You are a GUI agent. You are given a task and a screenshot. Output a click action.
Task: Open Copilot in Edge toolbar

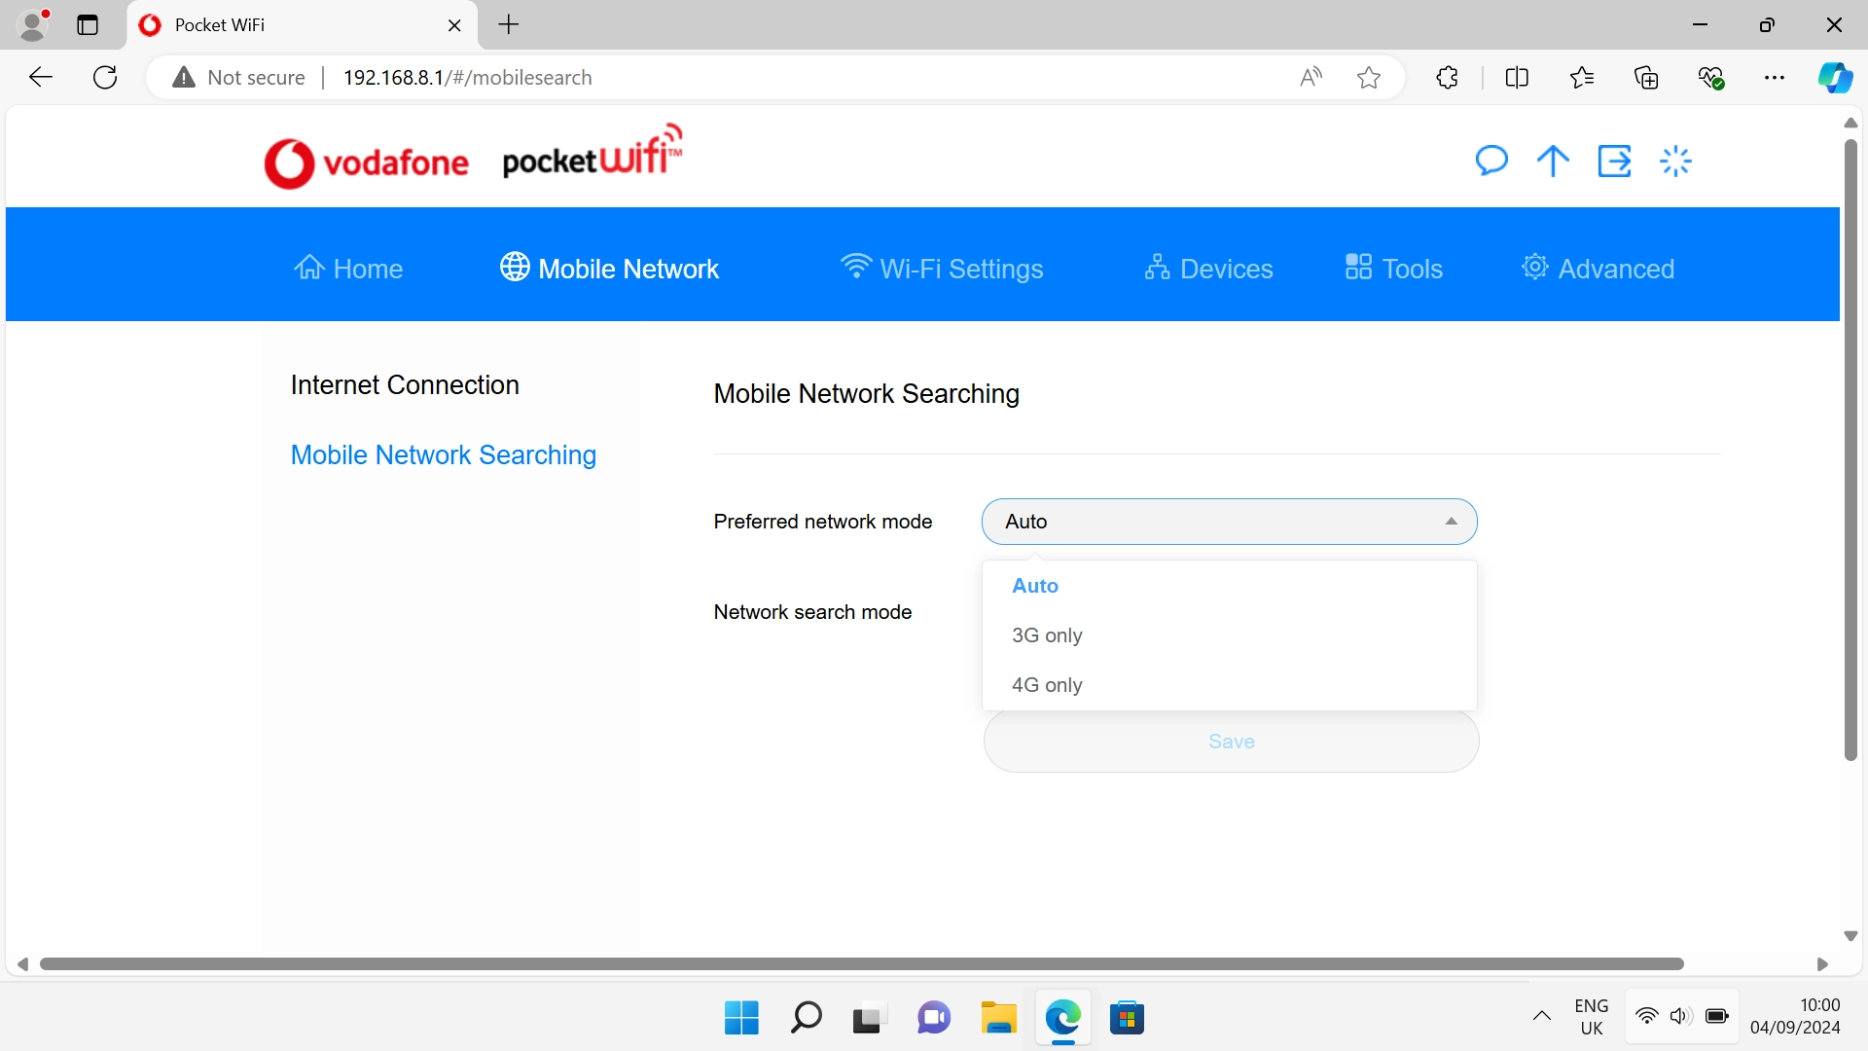tap(1835, 77)
